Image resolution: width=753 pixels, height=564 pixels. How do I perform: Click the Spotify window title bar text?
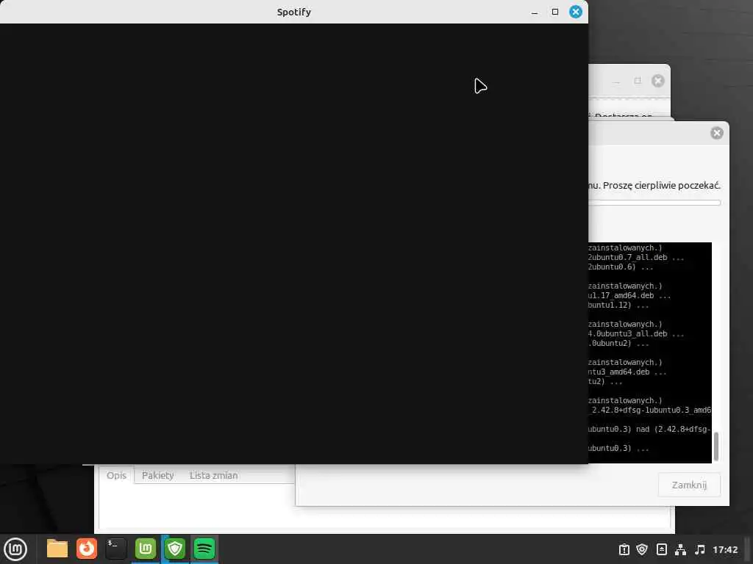(x=294, y=12)
